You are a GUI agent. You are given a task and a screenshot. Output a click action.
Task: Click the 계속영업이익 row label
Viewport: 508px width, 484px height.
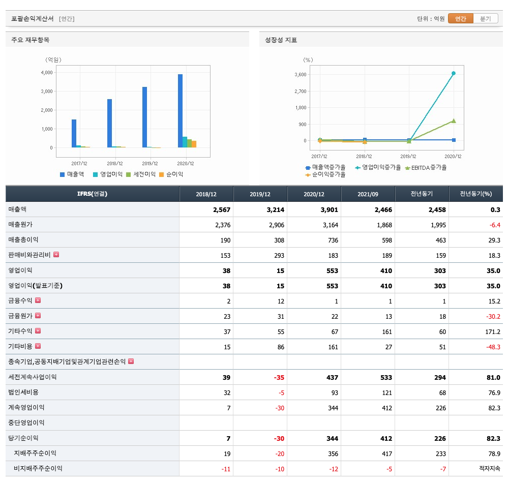point(26,407)
